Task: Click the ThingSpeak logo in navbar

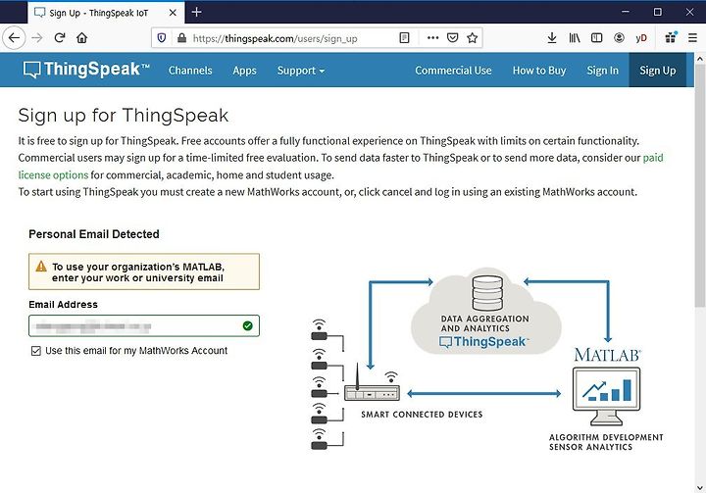Action: tap(86, 70)
